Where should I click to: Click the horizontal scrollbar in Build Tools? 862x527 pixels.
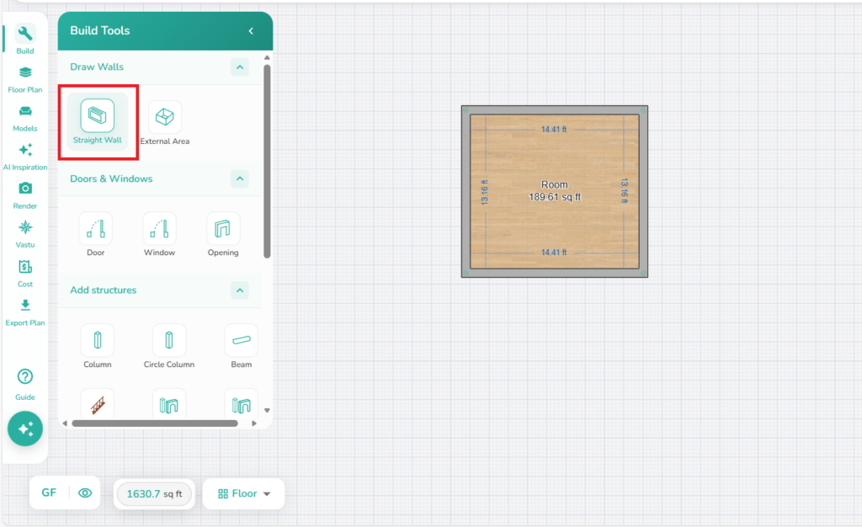point(154,423)
